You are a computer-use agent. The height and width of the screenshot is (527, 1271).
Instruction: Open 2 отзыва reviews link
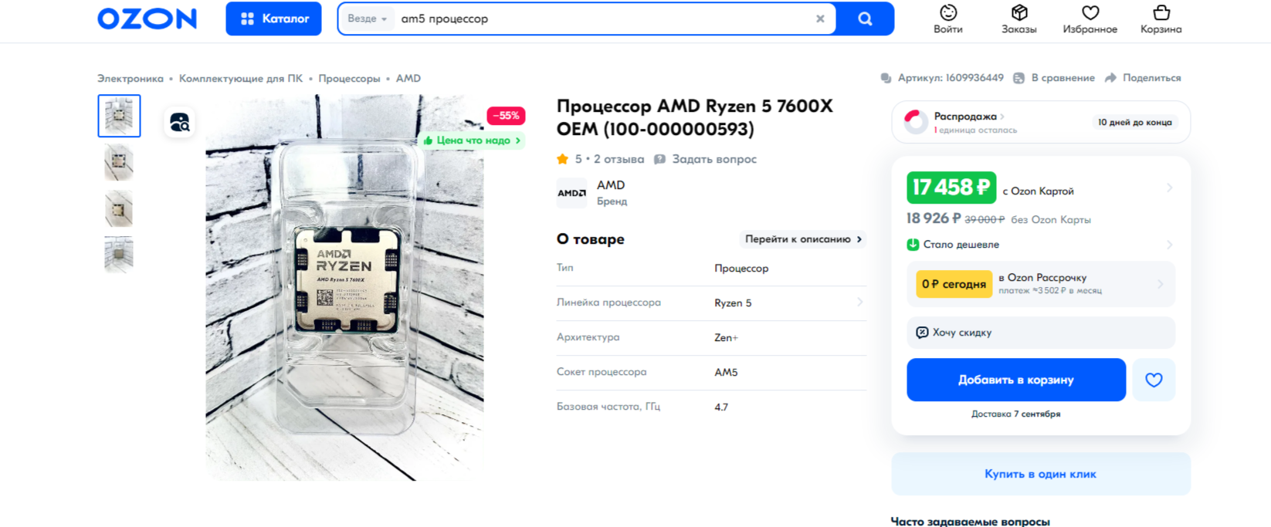(619, 159)
